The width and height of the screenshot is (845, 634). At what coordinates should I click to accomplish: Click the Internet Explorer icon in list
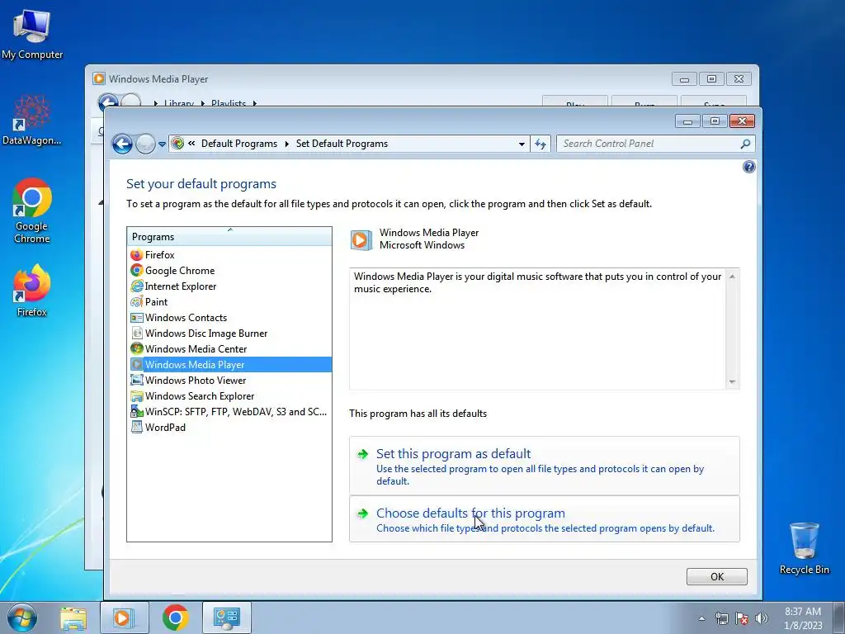click(137, 286)
